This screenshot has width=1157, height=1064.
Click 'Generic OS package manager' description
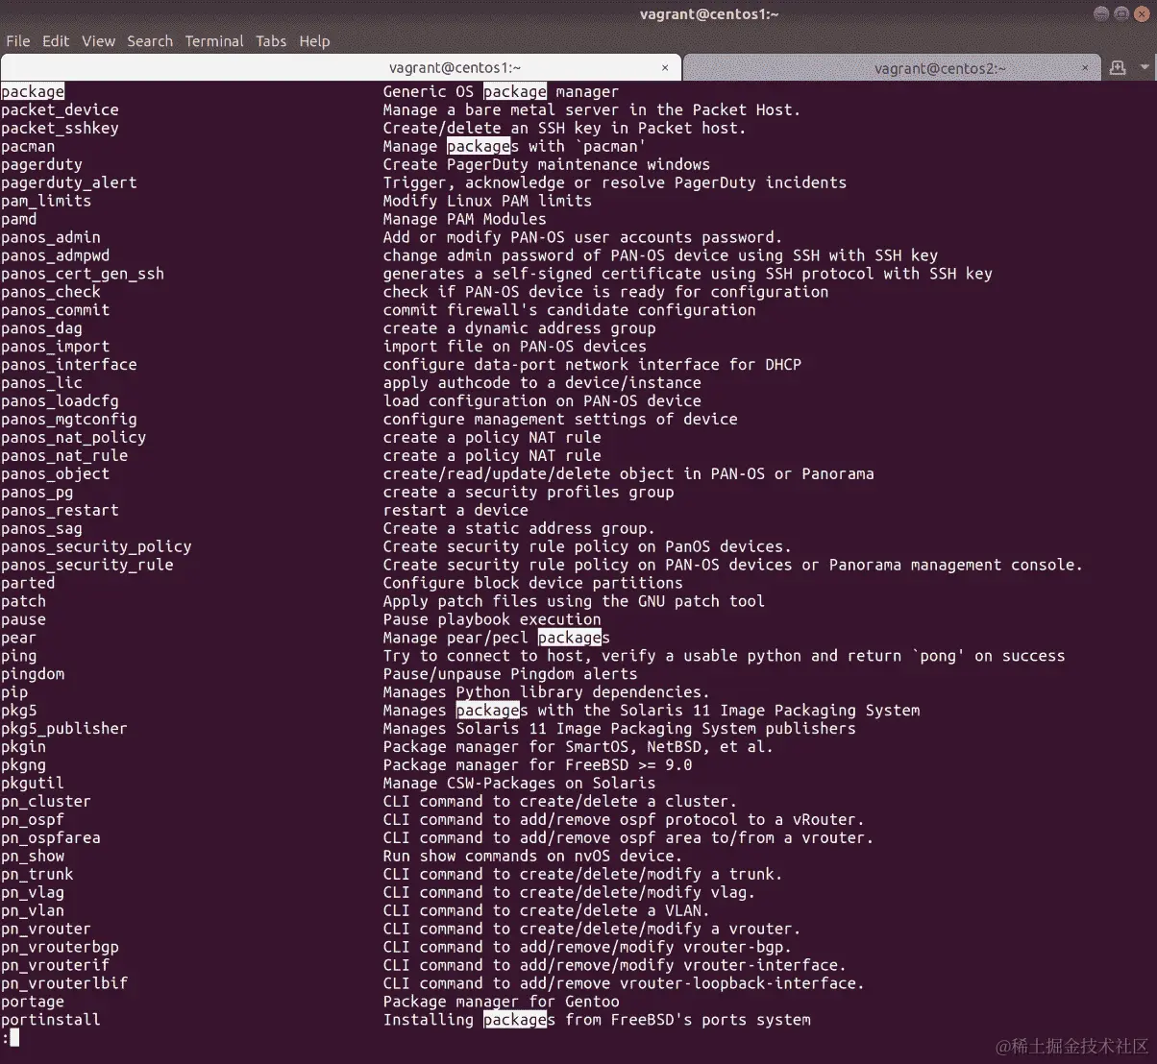pos(501,91)
